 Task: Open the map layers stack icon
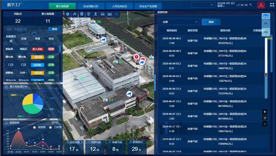click(266, 16)
